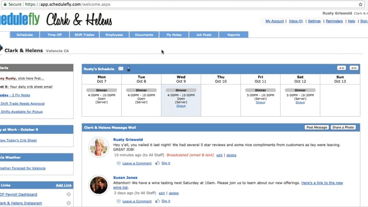Image resolution: width=368 pixels, height=207 pixels.
Task: Click the thumbs-up icon under Rusty Griswold's post
Action: pyautogui.click(x=158, y=163)
